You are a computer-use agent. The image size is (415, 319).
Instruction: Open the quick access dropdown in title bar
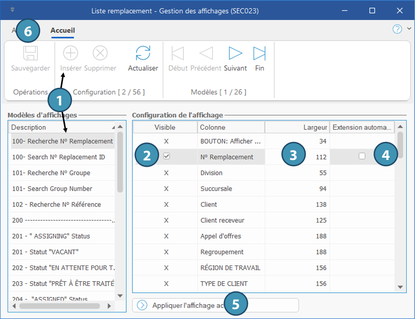(x=12, y=10)
